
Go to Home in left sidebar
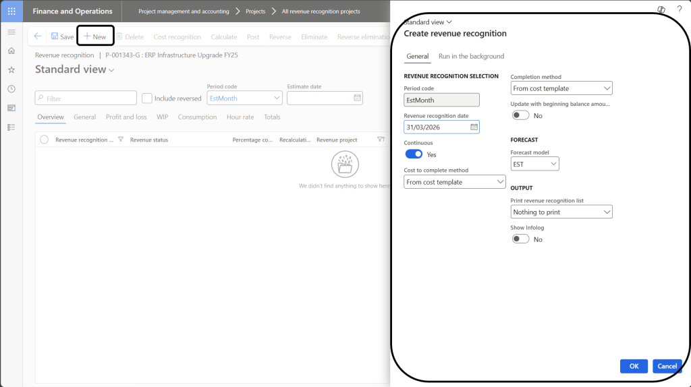pos(11,51)
